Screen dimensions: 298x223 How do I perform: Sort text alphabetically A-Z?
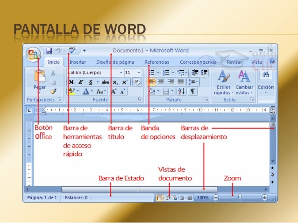[182, 92]
